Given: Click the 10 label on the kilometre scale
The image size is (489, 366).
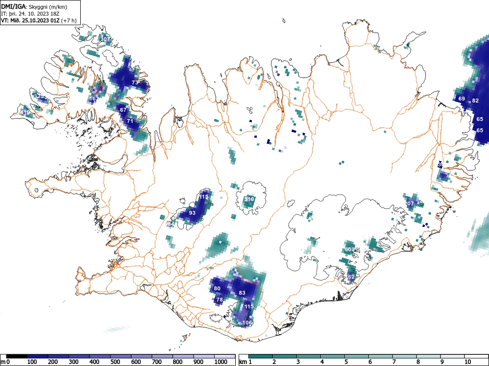Looking at the screenshot, I should point(467,362).
